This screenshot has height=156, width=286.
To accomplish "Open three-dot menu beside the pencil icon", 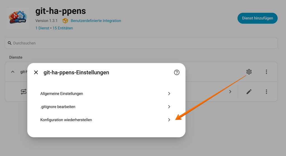I will (266, 91).
